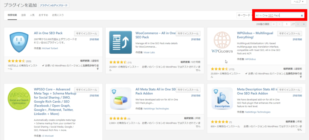
Task: Clear the search field with the X icon
Action: (x=302, y=16)
